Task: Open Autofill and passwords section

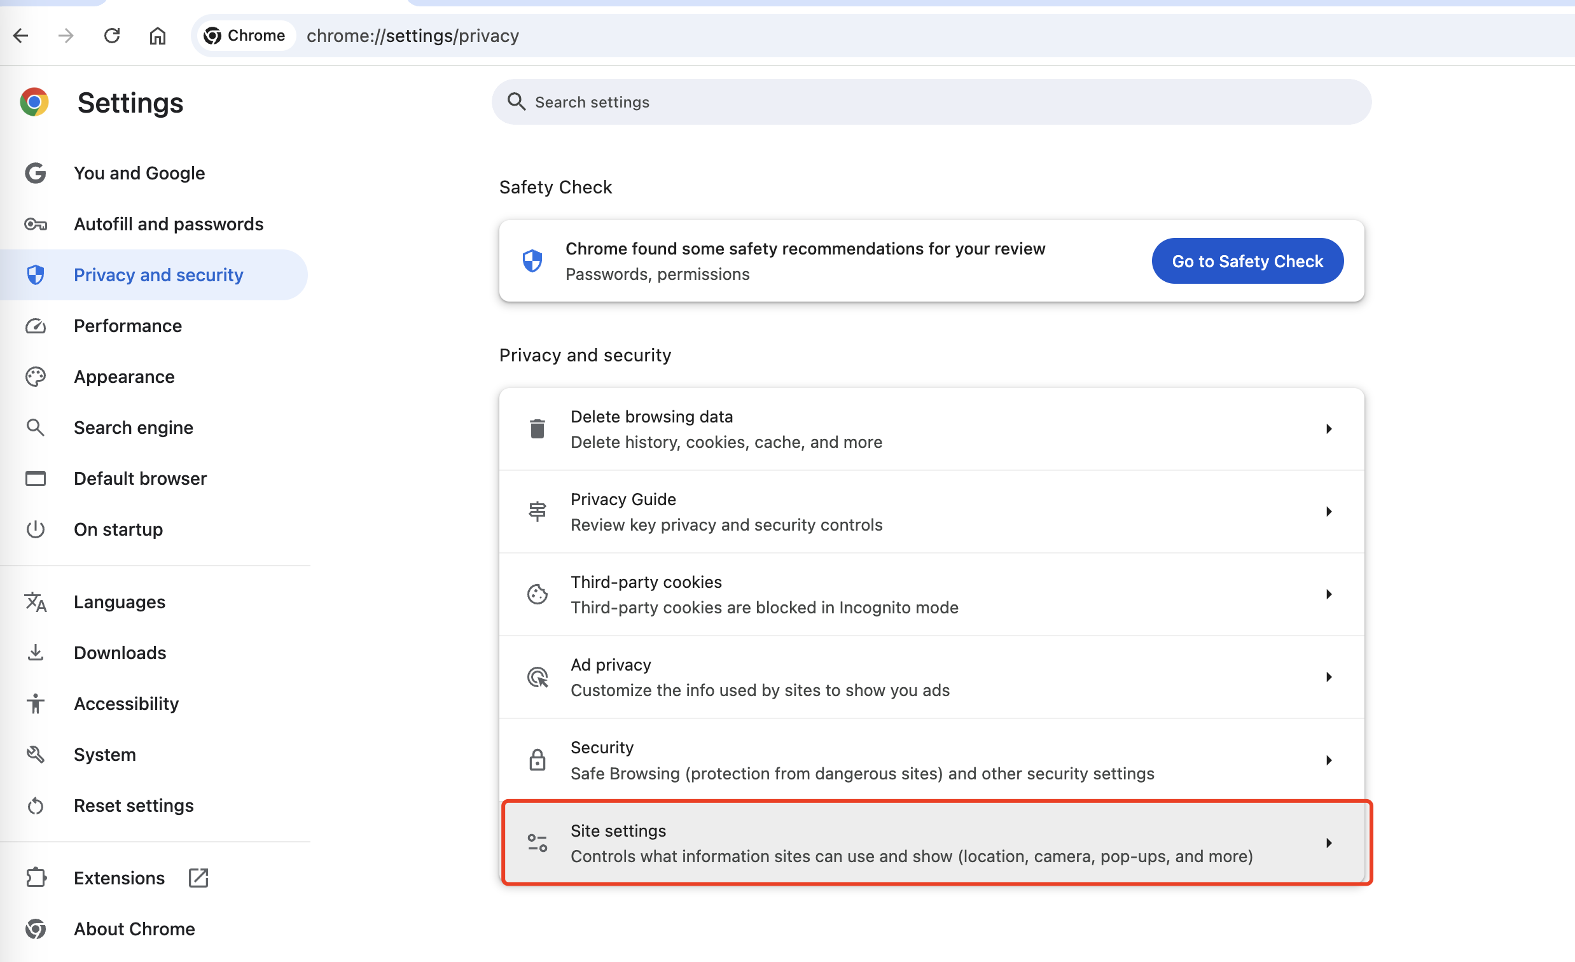Action: click(x=153, y=225)
